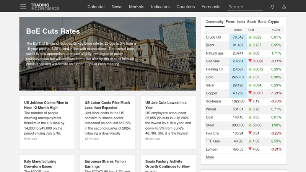Click the %Chg column header
Screen dimensions: 306x172
pos(276,30)
